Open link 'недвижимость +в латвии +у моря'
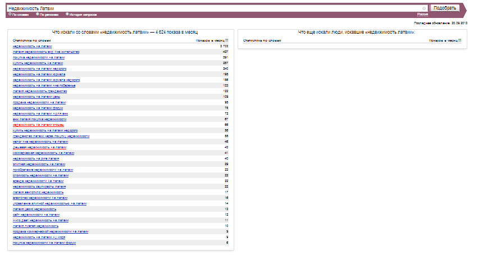The width and height of the screenshot is (487, 255). point(39,237)
